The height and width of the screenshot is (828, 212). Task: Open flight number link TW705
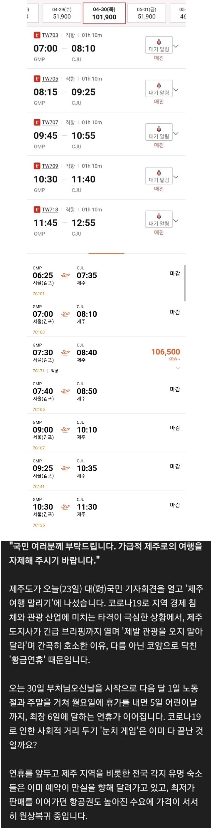click(x=50, y=79)
